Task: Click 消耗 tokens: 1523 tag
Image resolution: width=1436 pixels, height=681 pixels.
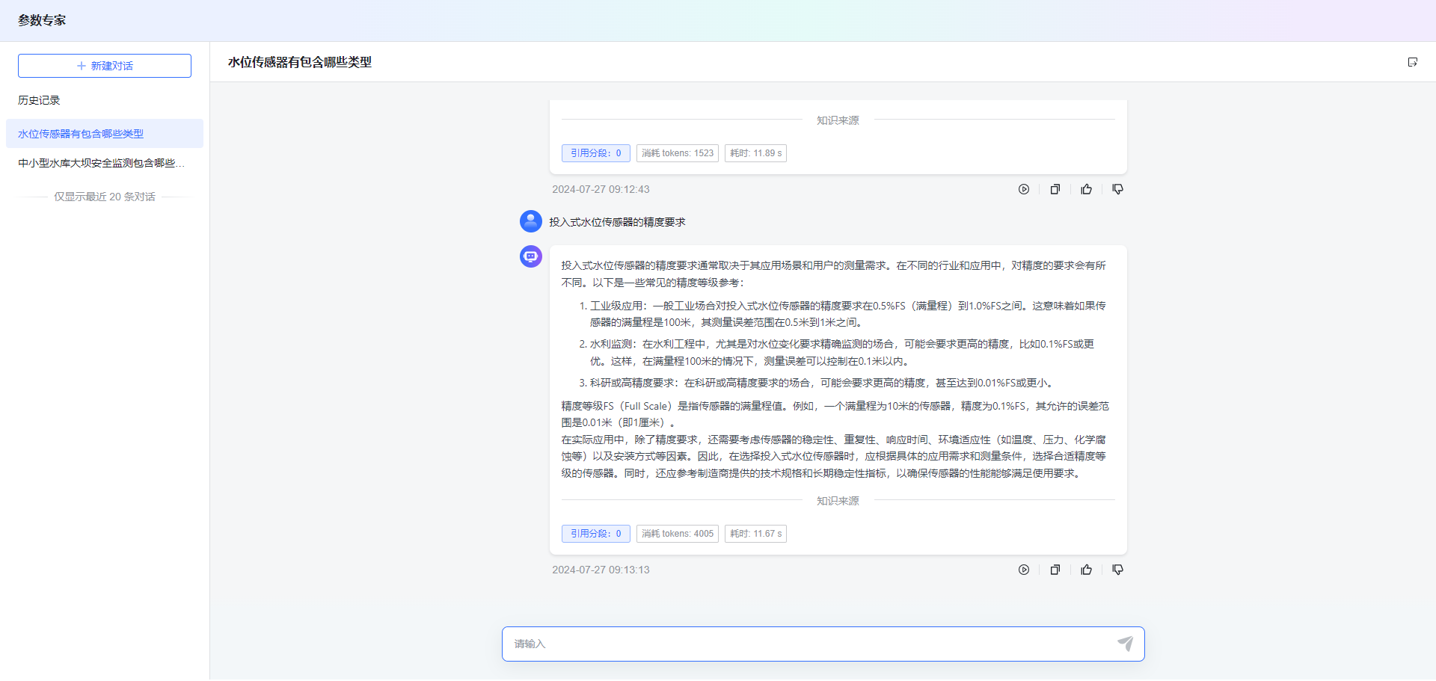Action: pos(678,153)
